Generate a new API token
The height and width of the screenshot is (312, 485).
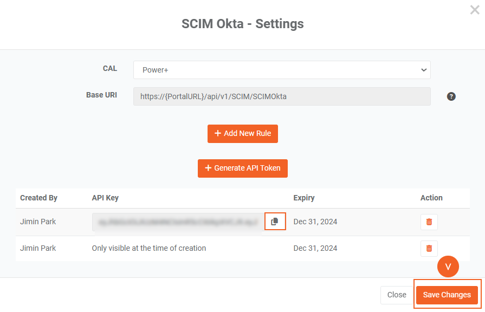(x=242, y=168)
